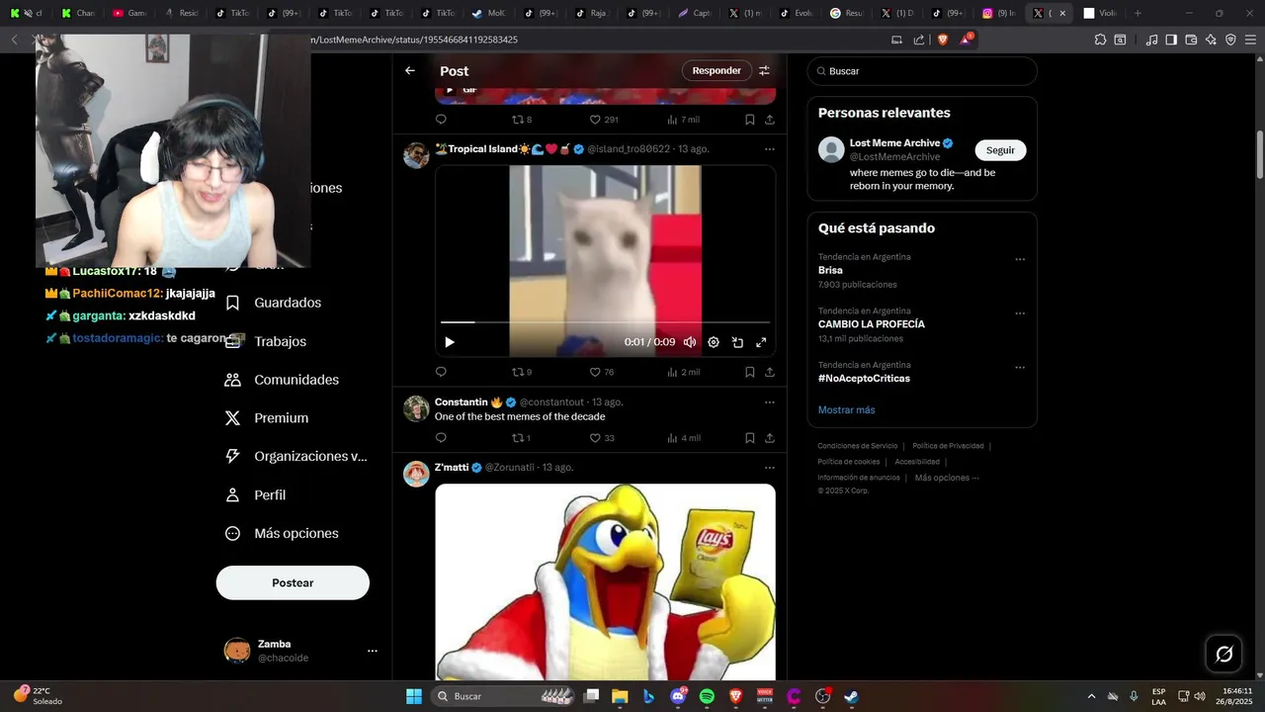The width and height of the screenshot is (1265, 712).
Task: Open Brave Wallet icon
Action: [x=1191, y=40]
